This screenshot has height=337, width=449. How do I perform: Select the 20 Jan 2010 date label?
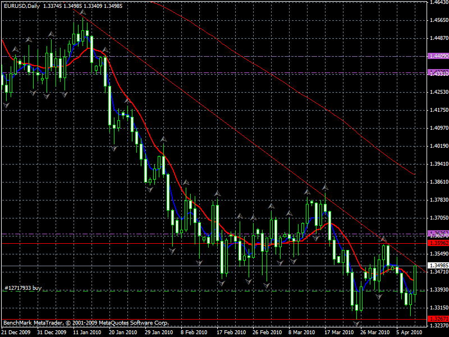point(123,333)
